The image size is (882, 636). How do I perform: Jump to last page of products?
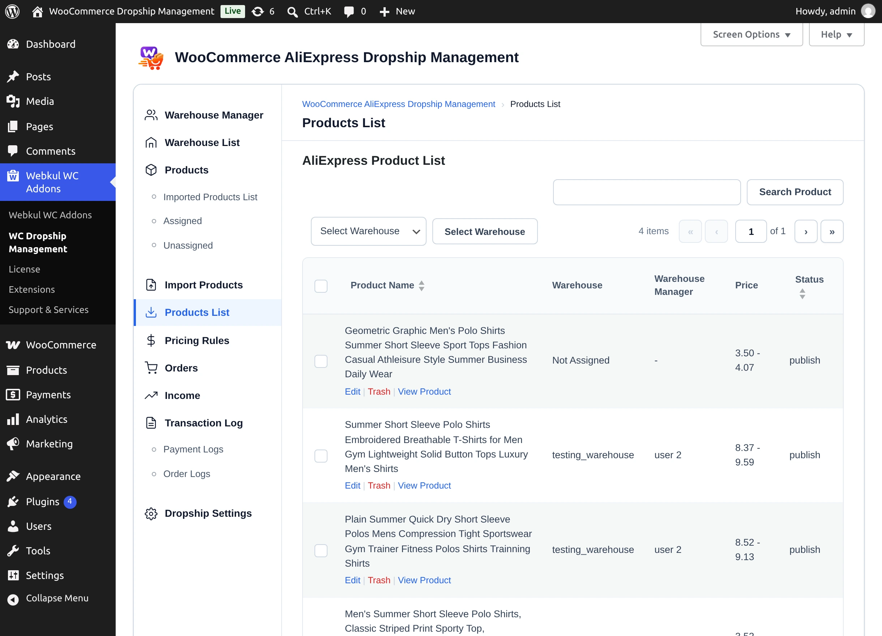pos(832,231)
